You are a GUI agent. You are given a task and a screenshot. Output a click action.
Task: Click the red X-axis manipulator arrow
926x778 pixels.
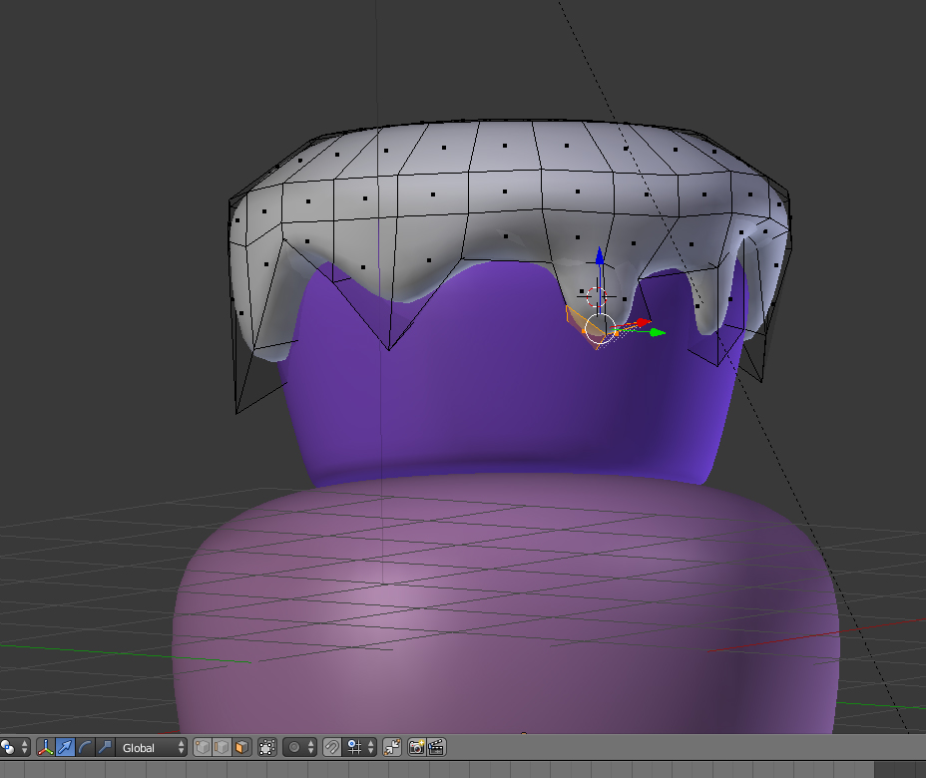click(642, 323)
